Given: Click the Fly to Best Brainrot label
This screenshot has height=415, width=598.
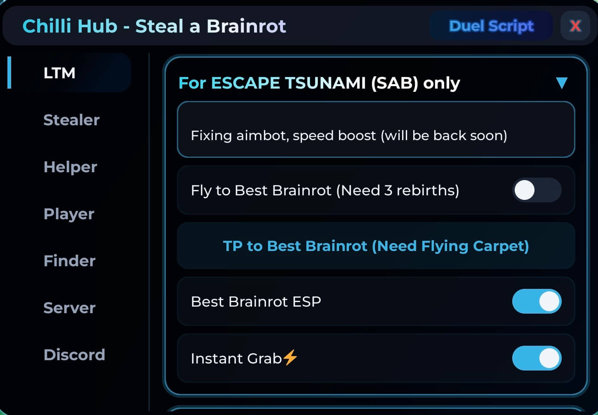Looking at the screenshot, I should pyautogui.click(x=325, y=190).
